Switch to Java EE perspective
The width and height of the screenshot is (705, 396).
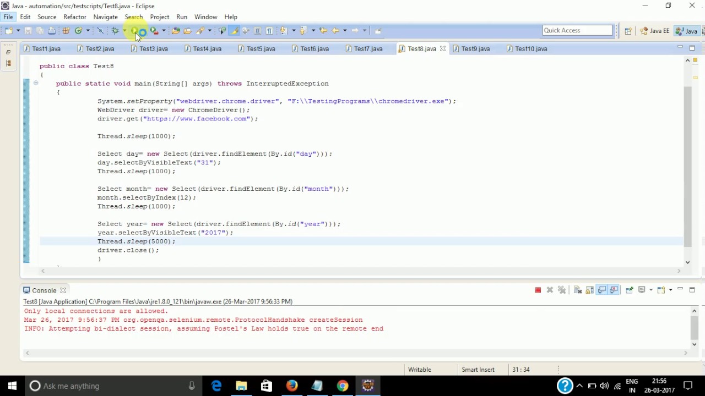point(655,31)
